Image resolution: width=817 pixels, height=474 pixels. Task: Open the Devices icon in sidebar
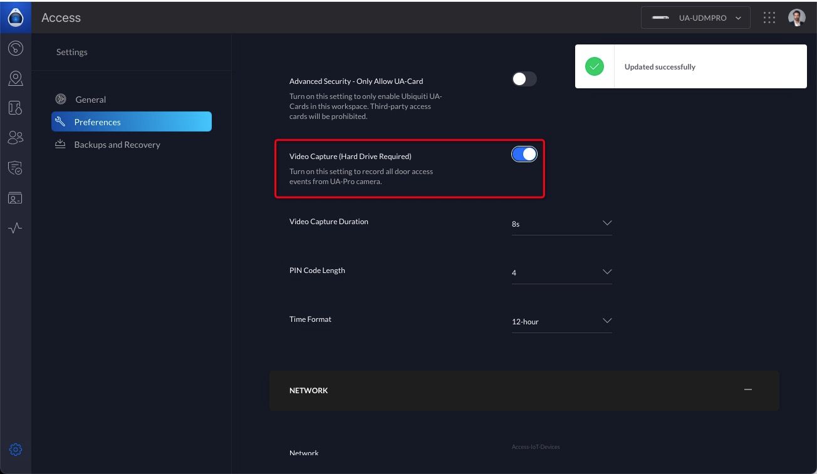[x=16, y=108]
